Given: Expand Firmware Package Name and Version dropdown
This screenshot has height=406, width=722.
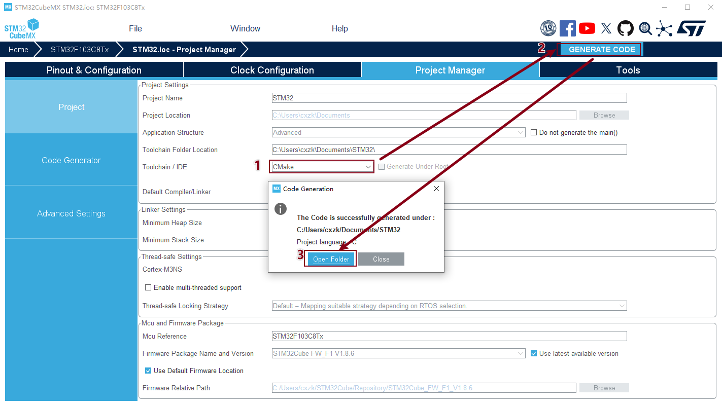Looking at the screenshot, I should (x=398, y=353).
